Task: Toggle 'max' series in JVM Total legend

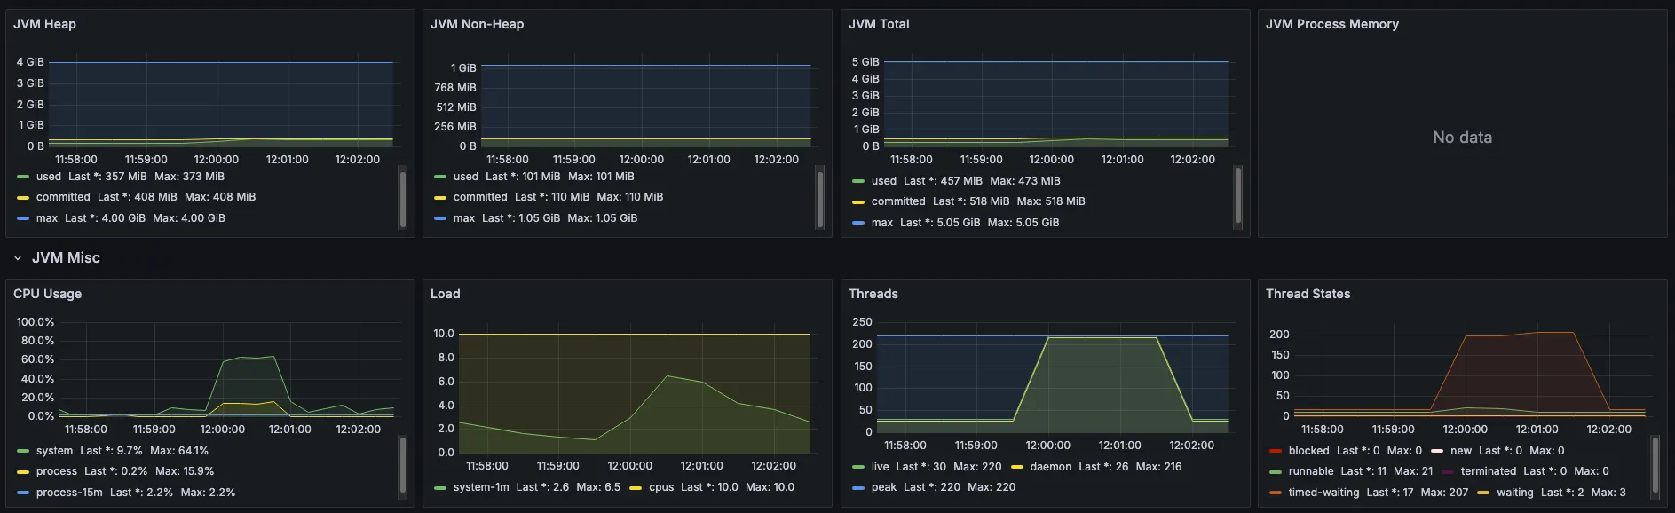Action: pyautogui.click(x=881, y=223)
